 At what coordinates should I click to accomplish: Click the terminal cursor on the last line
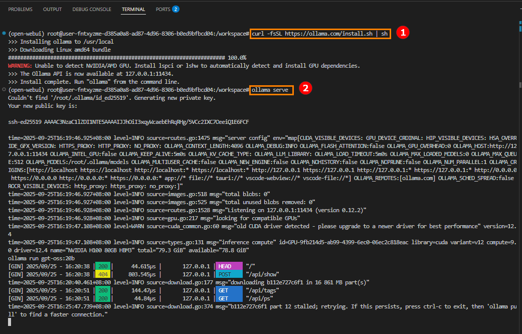click(x=11, y=322)
